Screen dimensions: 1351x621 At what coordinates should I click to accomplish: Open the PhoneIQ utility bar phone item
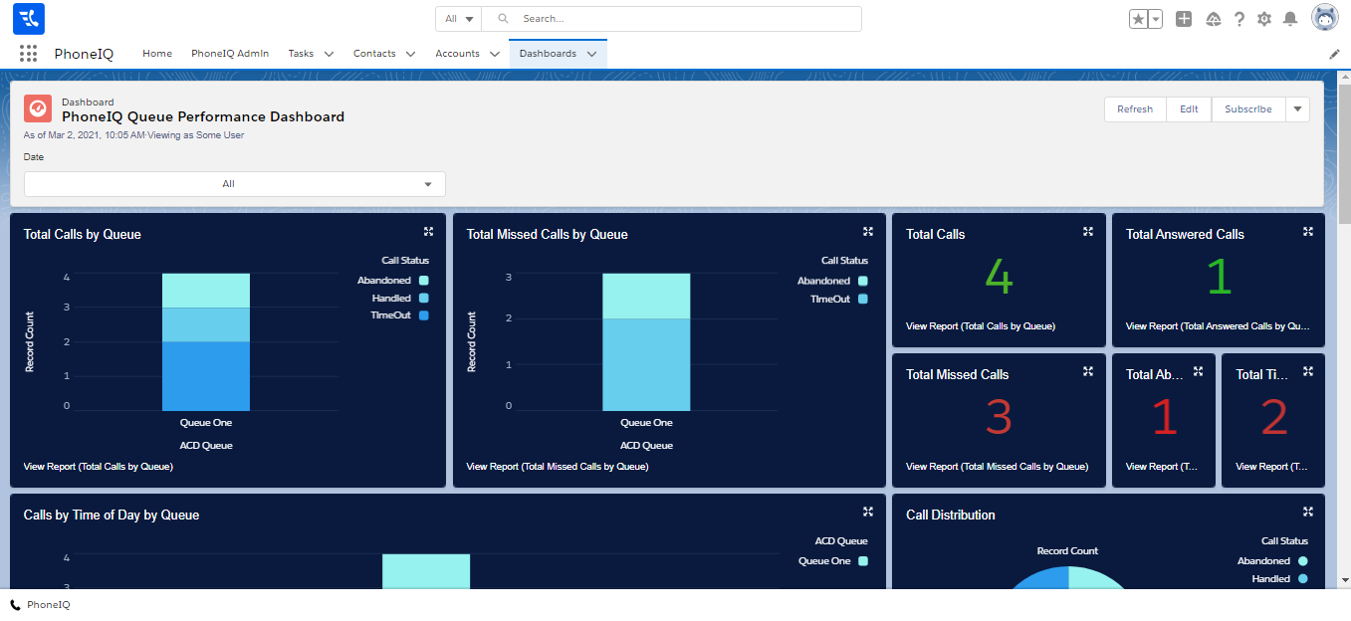(40, 605)
